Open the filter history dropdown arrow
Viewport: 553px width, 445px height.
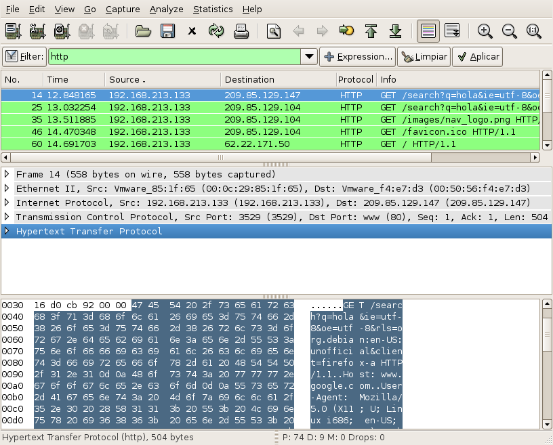click(309, 56)
